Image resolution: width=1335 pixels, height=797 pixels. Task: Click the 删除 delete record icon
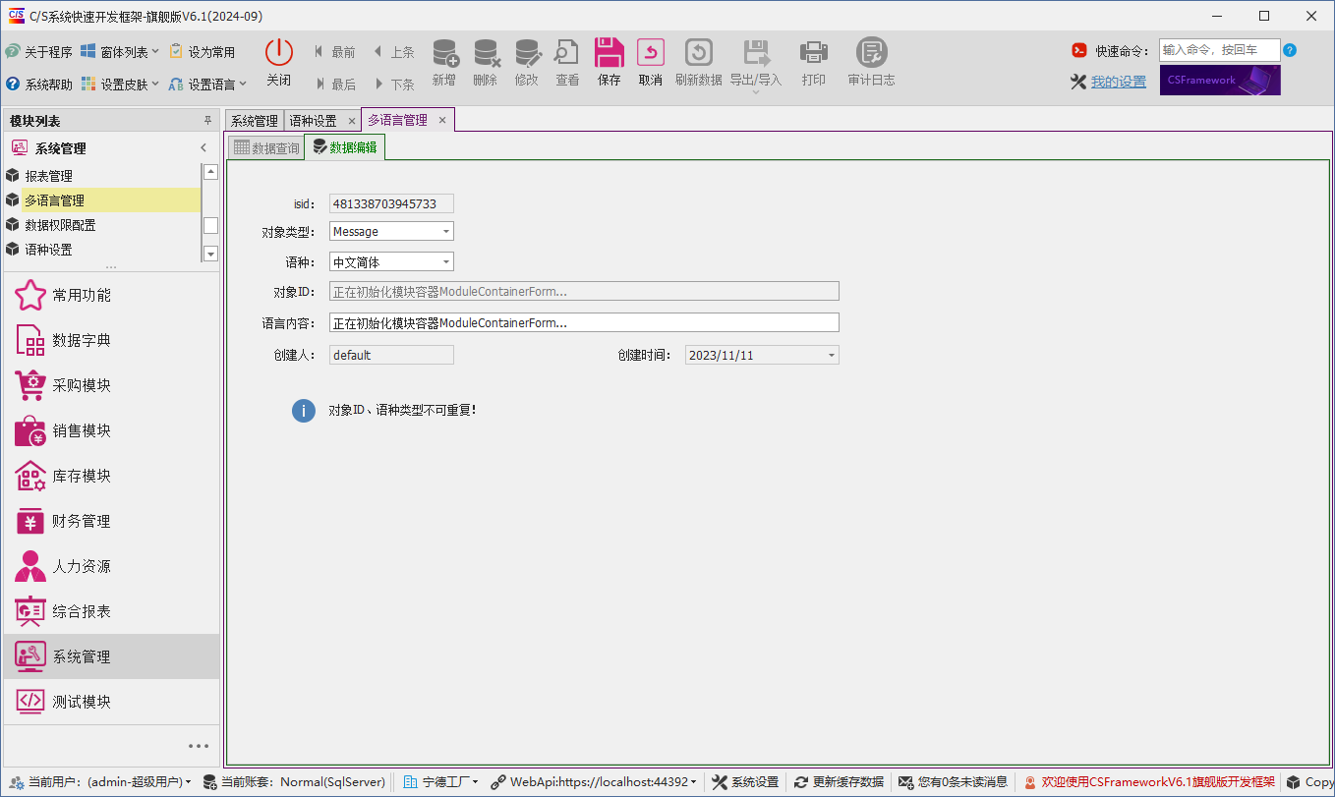[x=486, y=53]
